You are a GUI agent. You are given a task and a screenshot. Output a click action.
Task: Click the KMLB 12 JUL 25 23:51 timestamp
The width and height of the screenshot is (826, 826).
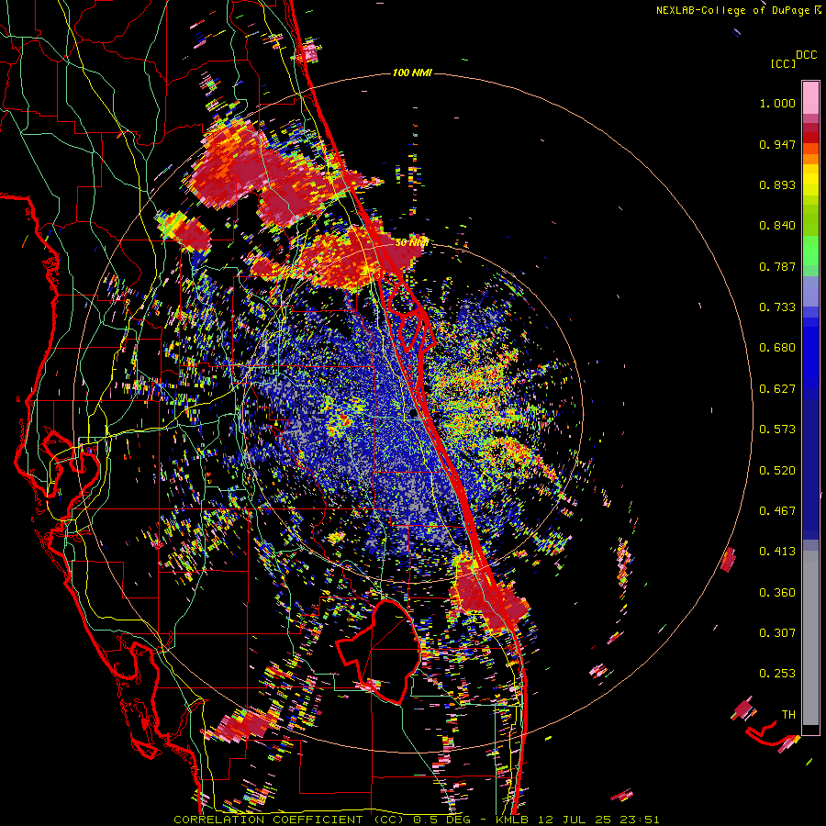[577, 820]
